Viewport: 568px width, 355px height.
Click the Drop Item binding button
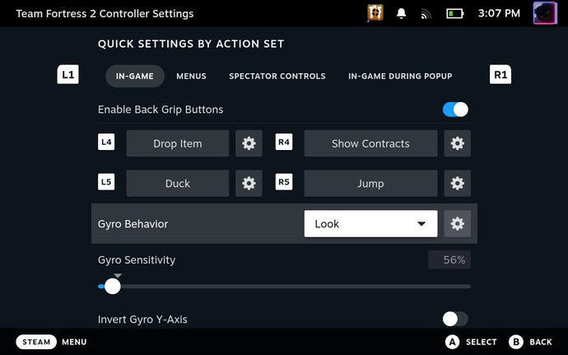pos(178,143)
